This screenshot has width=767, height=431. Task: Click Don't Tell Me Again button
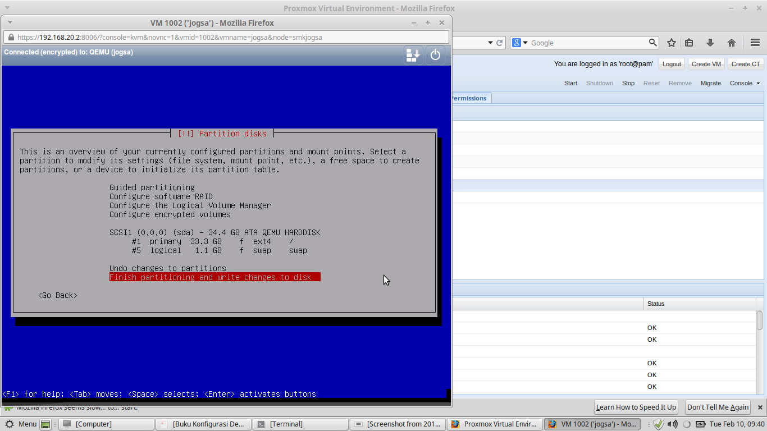tap(718, 407)
